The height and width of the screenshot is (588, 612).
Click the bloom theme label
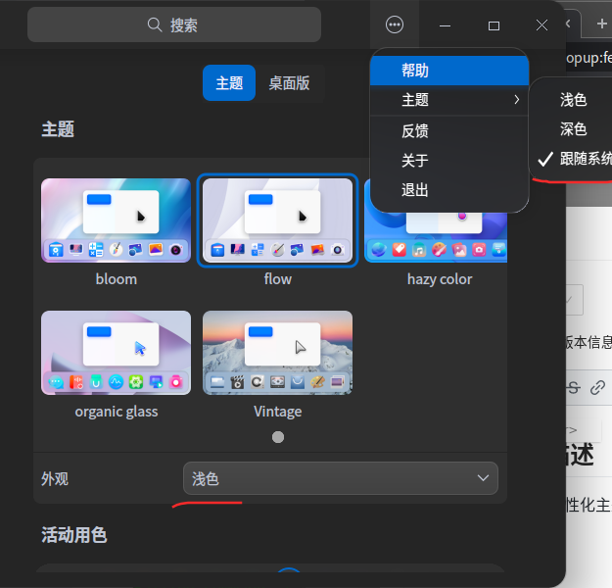click(x=117, y=279)
